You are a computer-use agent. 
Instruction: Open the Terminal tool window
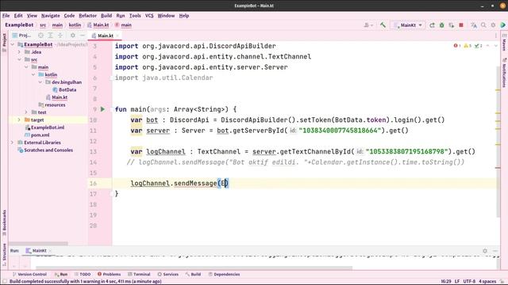tap(139, 275)
